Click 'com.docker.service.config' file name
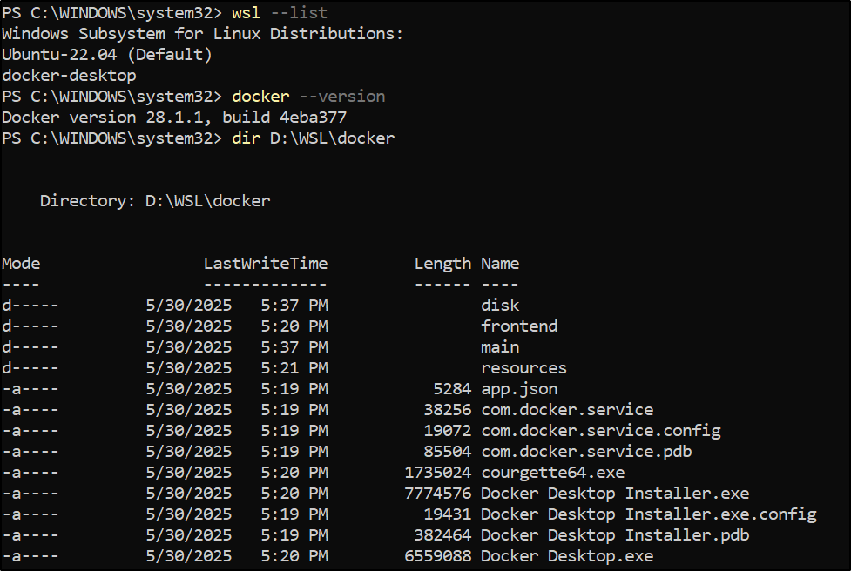Viewport: 851px width, 571px height. coord(601,431)
